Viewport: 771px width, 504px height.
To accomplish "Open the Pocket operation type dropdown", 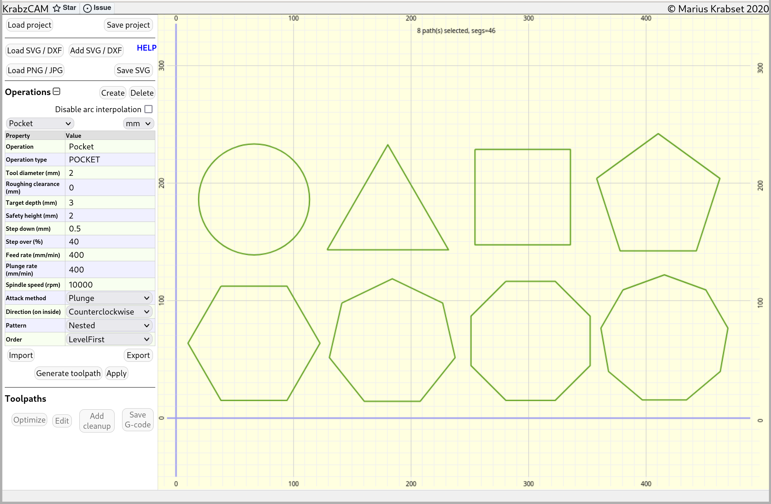I will click(x=40, y=123).
